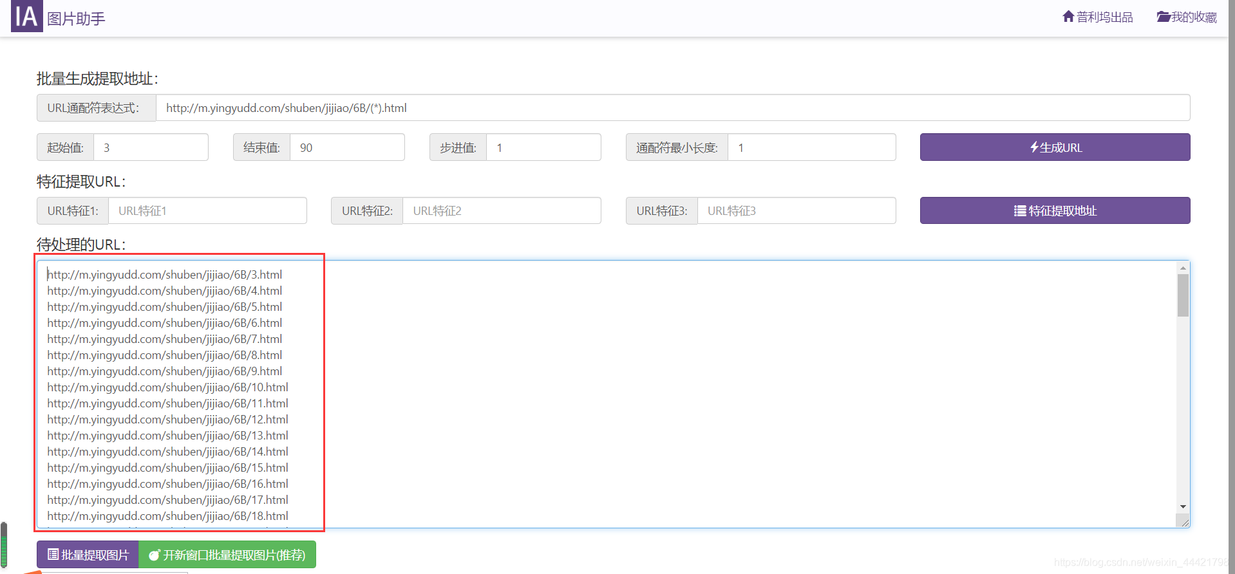Click the textarea scrollbar up arrow

[1183, 268]
